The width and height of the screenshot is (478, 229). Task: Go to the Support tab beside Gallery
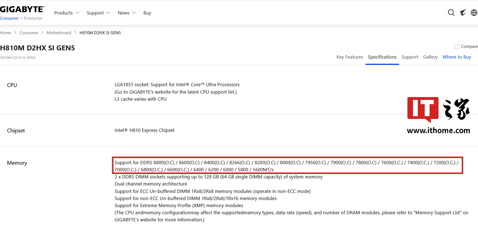(x=410, y=57)
